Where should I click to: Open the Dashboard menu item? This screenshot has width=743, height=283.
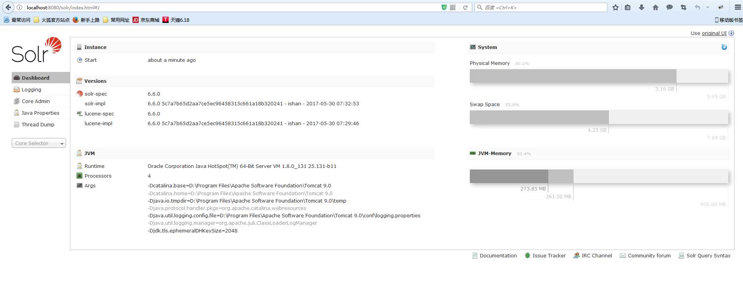click(41, 78)
